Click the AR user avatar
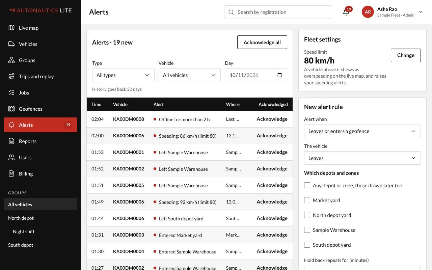 point(368,12)
